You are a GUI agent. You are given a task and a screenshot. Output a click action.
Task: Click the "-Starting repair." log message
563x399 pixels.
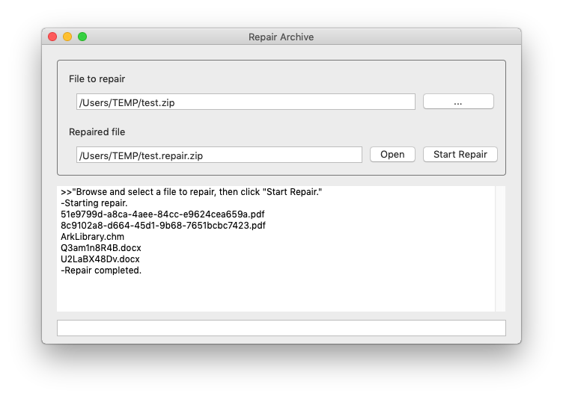[x=94, y=203]
